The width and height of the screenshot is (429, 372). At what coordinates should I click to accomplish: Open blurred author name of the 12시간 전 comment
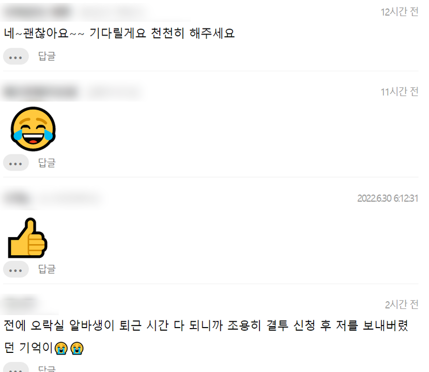click(37, 12)
